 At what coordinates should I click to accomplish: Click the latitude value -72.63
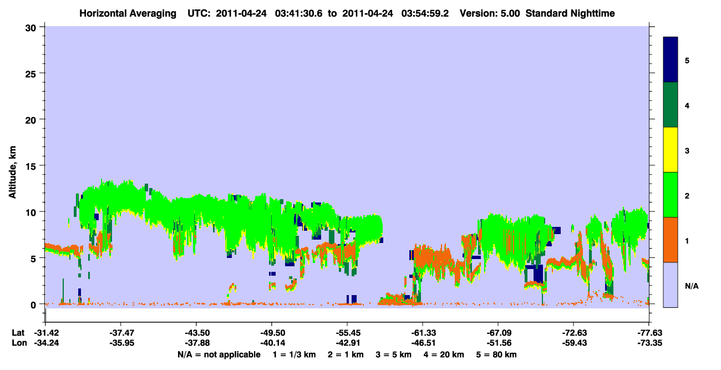[x=573, y=333]
